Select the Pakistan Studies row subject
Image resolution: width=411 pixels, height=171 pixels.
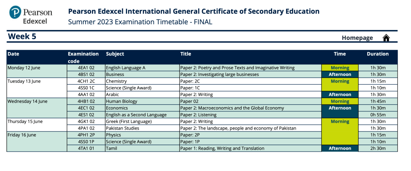[142, 128]
